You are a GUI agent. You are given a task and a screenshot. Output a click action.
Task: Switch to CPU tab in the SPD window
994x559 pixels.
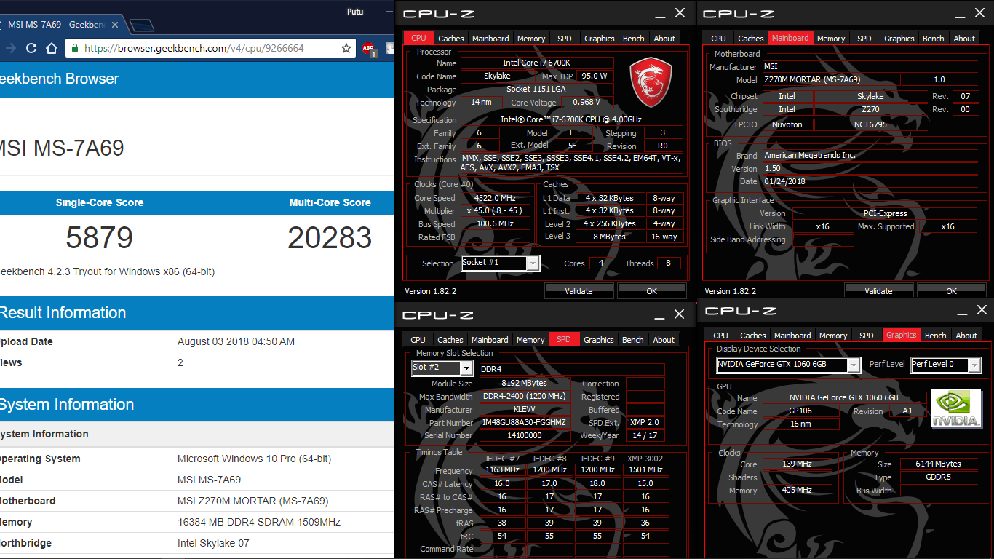418,340
